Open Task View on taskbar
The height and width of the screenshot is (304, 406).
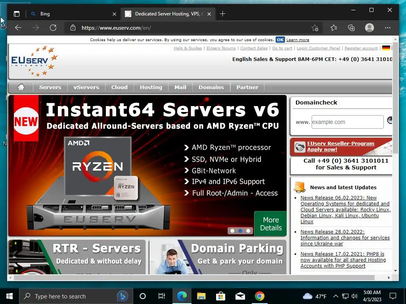(x=162, y=296)
